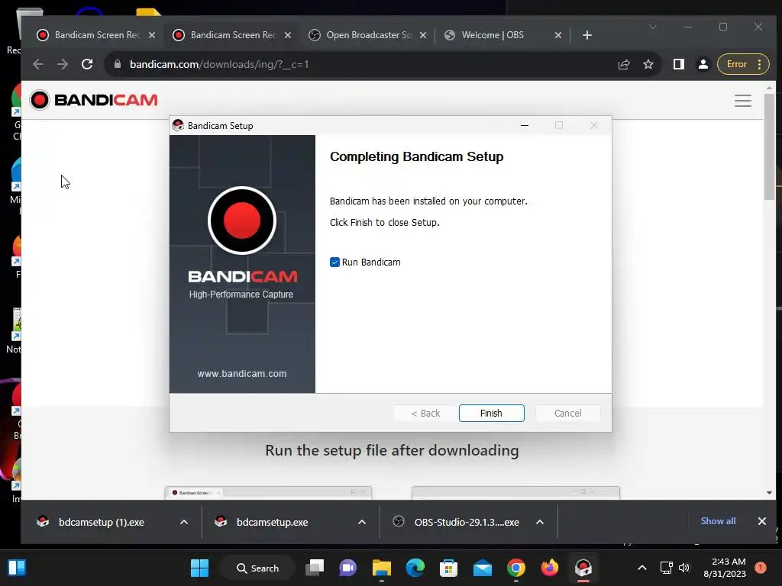Open the widgets icon on taskbar

click(x=17, y=568)
